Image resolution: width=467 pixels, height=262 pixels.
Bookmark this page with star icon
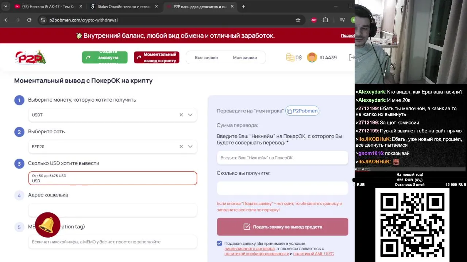(x=298, y=20)
